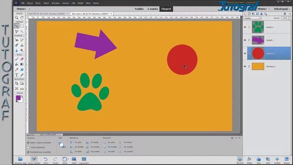This screenshot has width=293, height=165.
Task: Toggle the Opcje narzędzia panel button
Action: 34,160
